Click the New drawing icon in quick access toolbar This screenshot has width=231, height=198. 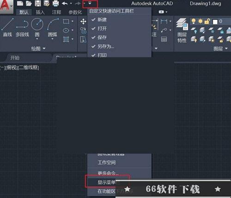[20, 3]
